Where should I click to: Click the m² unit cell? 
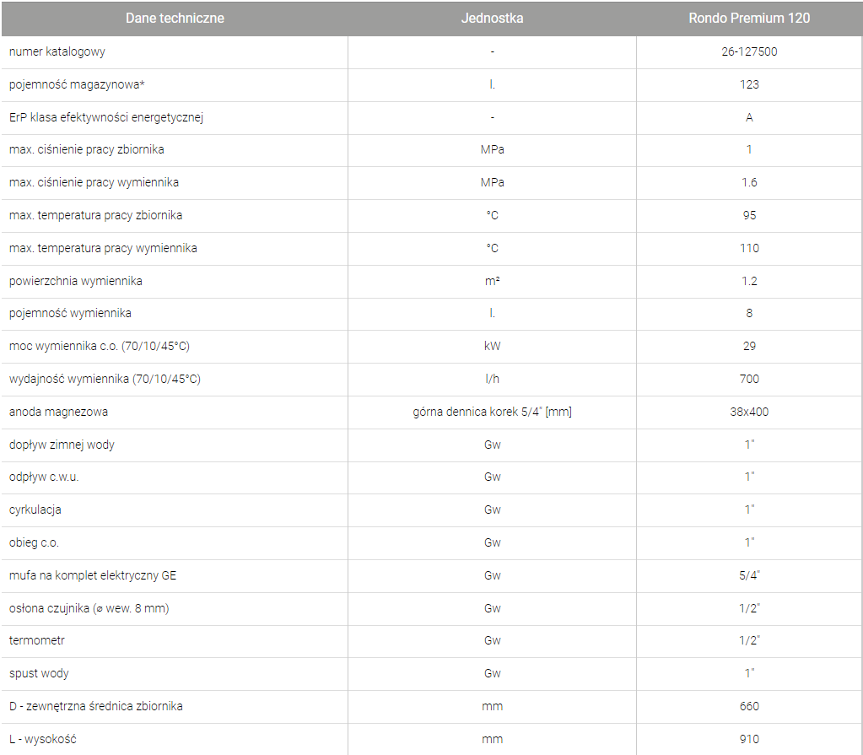[492, 281]
